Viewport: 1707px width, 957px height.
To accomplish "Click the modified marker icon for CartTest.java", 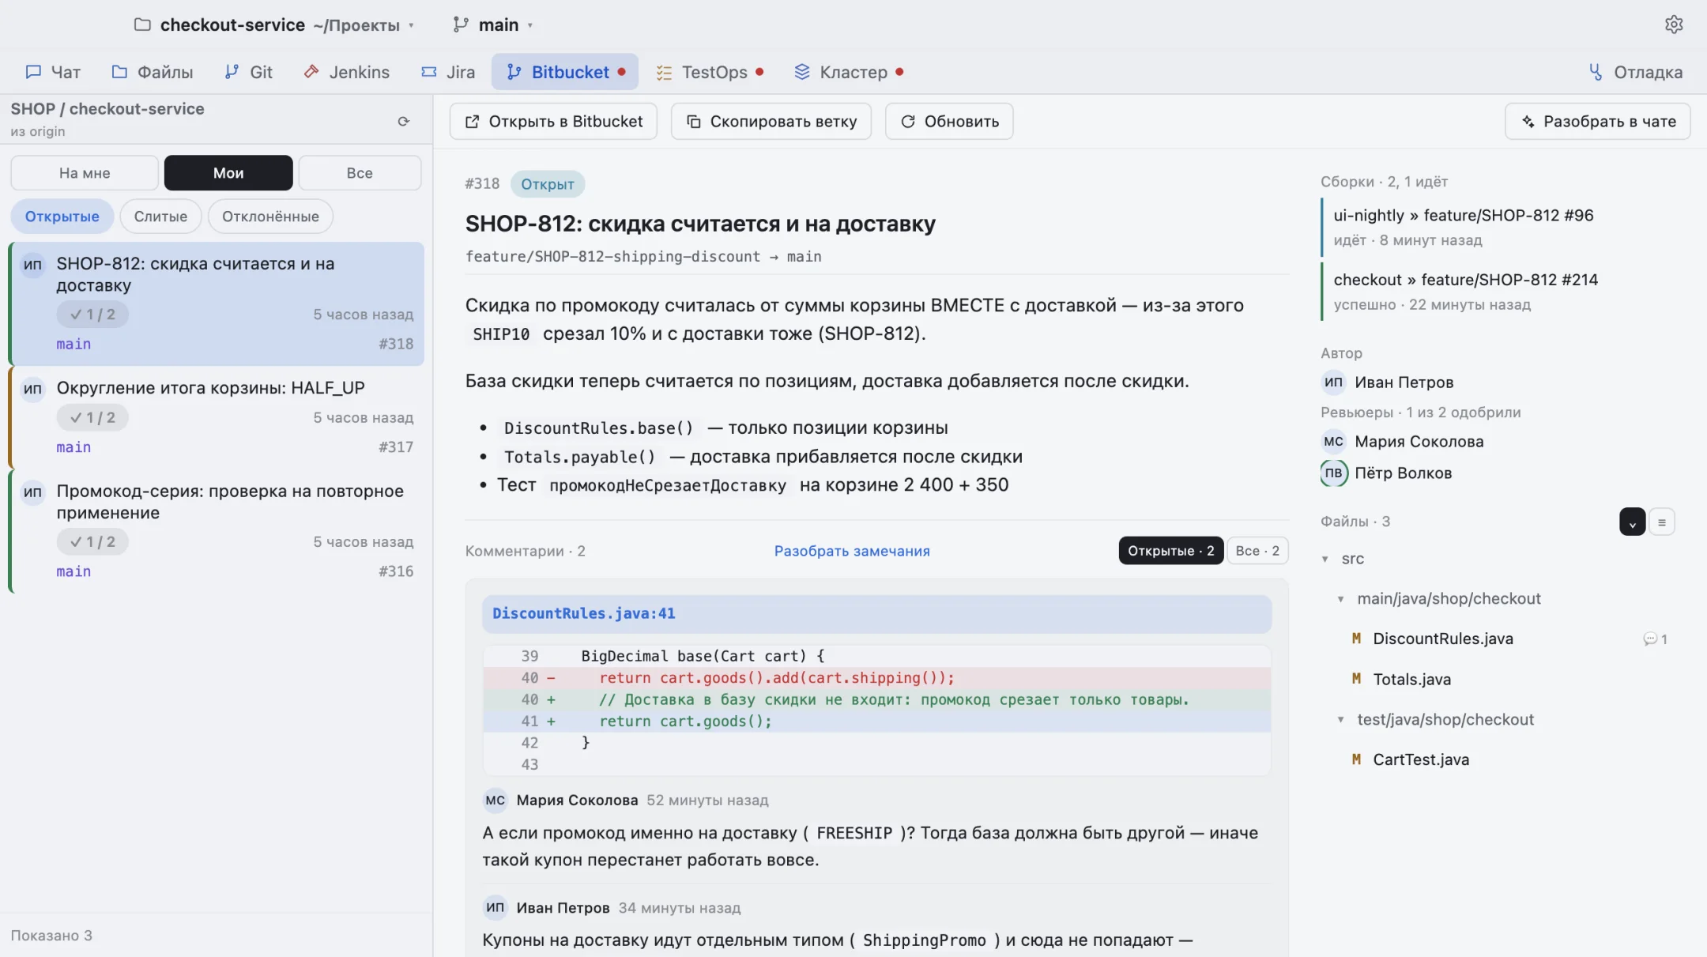I will pyautogui.click(x=1356, y=759).
